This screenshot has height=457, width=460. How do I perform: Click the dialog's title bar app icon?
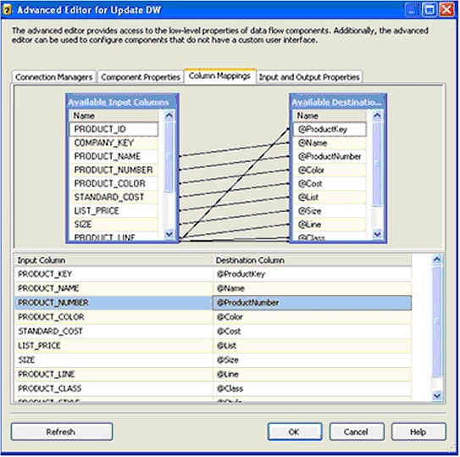click(7, 10)
